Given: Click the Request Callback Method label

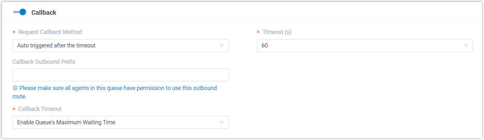Looking at the screenshot, I should [x=50, y=32].
